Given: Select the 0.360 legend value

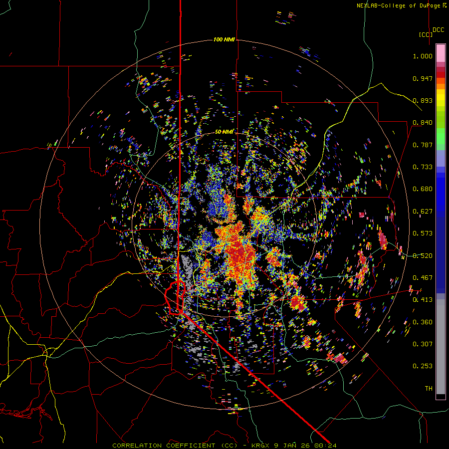Looking at the screenshot, I should coord(423,322).
